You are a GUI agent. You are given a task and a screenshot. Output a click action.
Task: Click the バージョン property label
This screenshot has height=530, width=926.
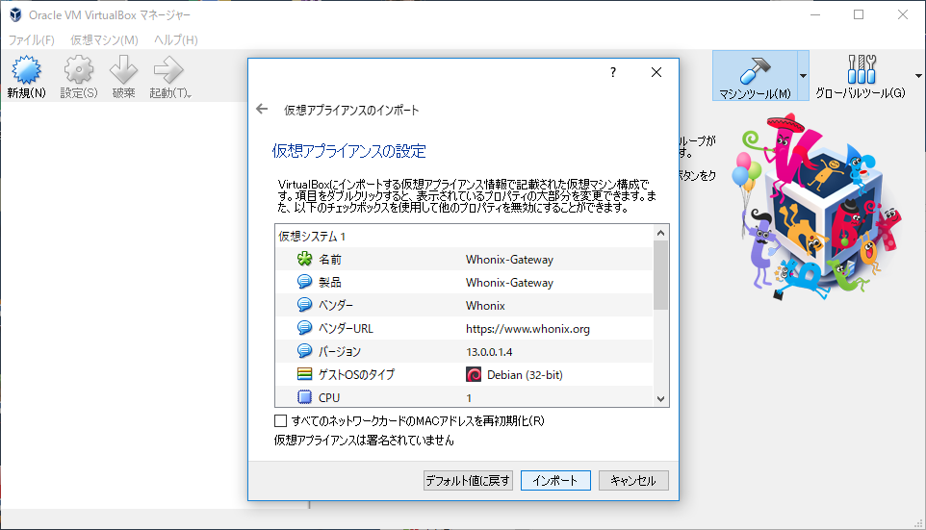point(340,351)
